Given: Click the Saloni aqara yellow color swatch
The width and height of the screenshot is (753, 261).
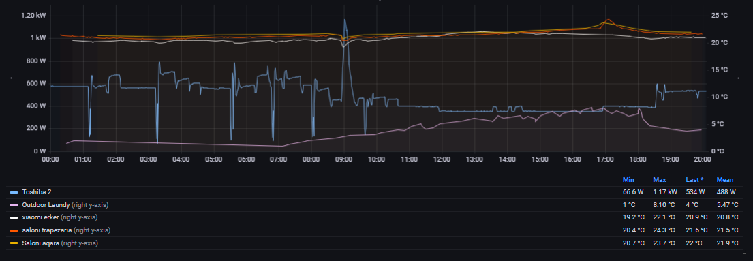Looking at the screenshot, I should [14, 244].
